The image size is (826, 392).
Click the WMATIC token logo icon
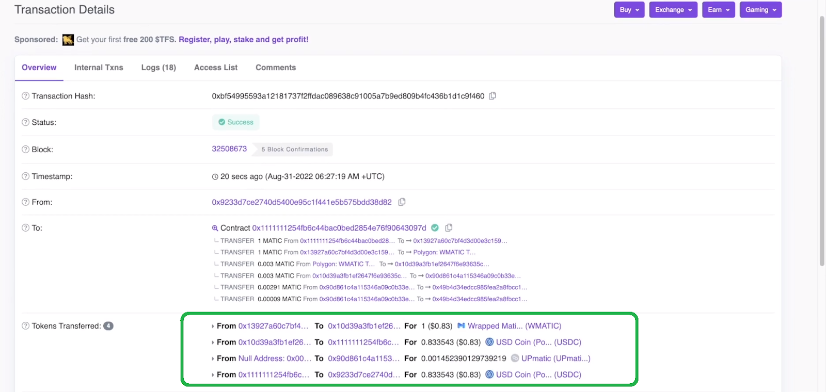pyautogui.click(x=461, y=326)
